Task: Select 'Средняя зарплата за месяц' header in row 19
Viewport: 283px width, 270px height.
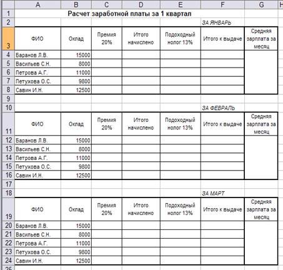Action: click(x=261, y=209)
